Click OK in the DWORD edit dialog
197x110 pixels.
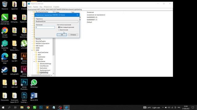62,35
